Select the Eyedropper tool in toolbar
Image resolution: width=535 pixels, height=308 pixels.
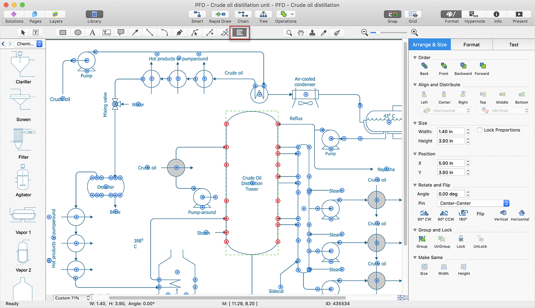click(x=323, y=32)
